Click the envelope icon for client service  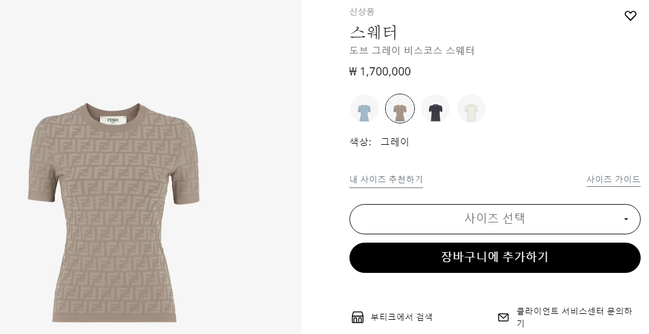[503, 317]
